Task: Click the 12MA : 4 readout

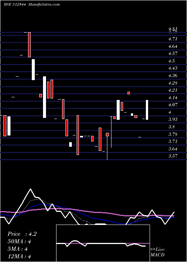Action: click(x=19, y=256)
